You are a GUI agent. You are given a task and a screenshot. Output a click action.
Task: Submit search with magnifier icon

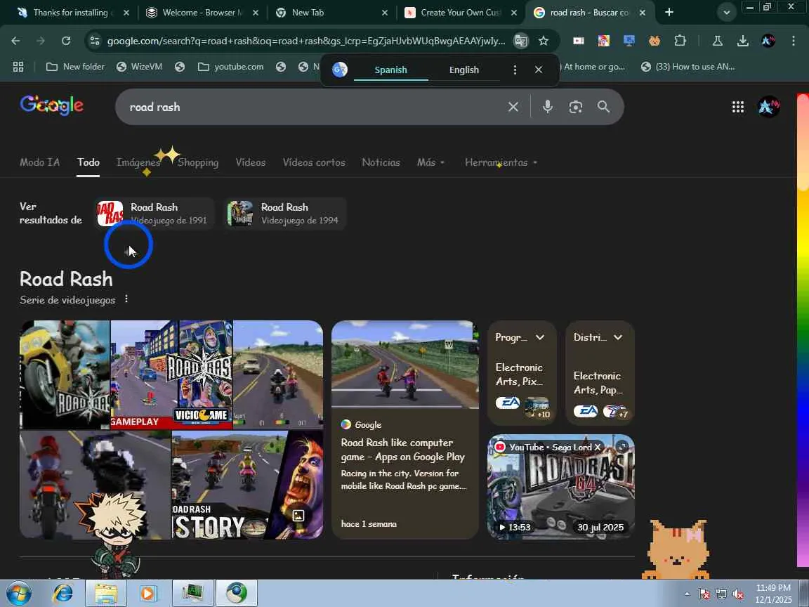pos(604,107)
